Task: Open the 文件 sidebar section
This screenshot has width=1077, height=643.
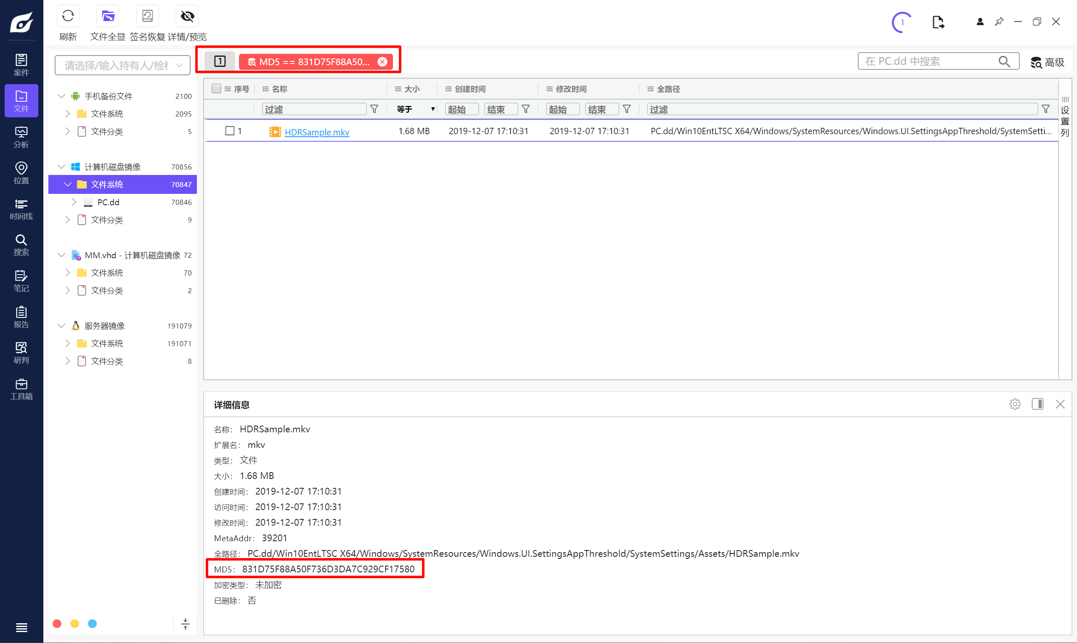Action: (x=21, y=101)
